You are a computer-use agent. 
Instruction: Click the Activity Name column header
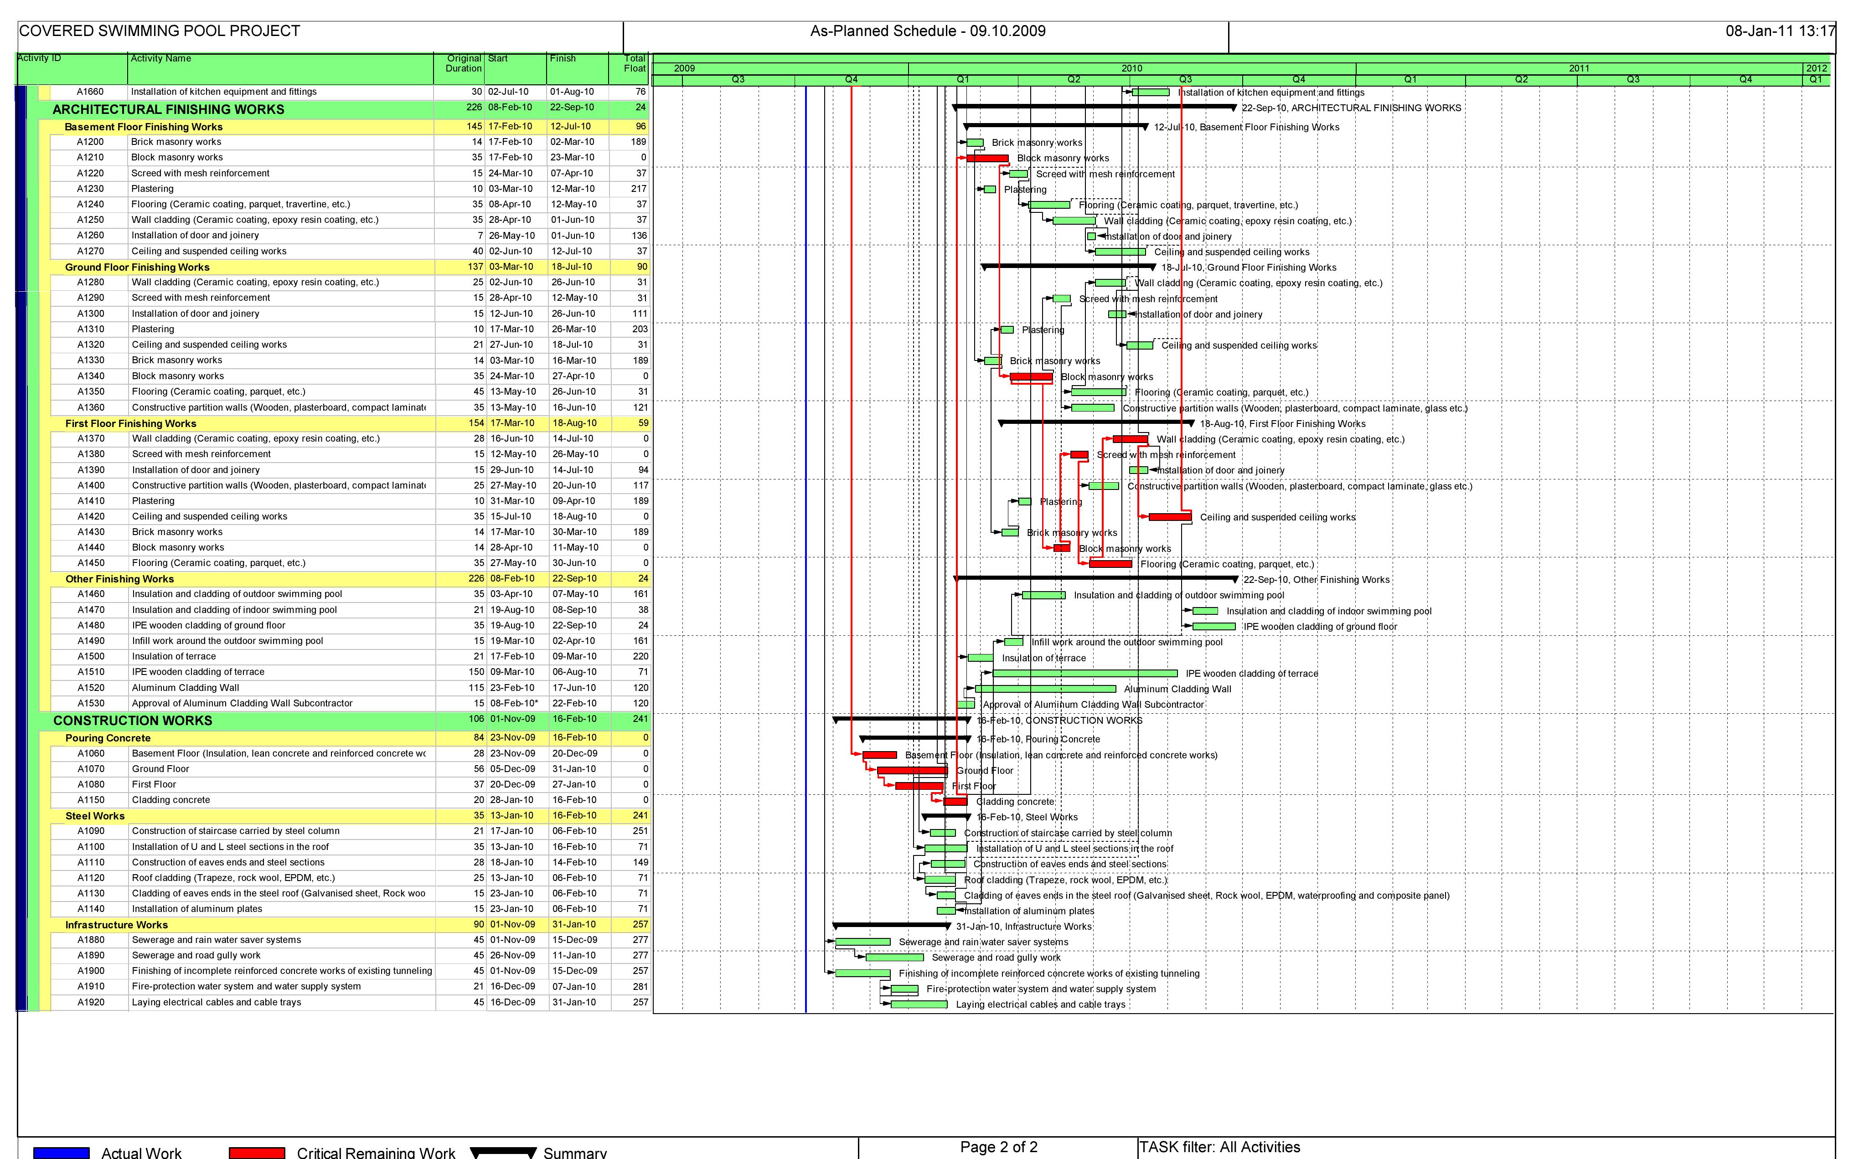tap(280, 68)
